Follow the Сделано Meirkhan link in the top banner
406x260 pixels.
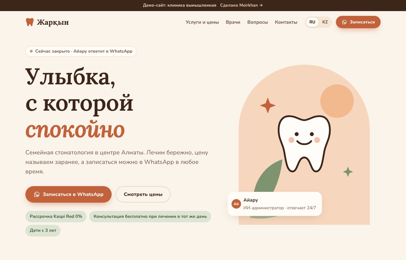[241, 5]
